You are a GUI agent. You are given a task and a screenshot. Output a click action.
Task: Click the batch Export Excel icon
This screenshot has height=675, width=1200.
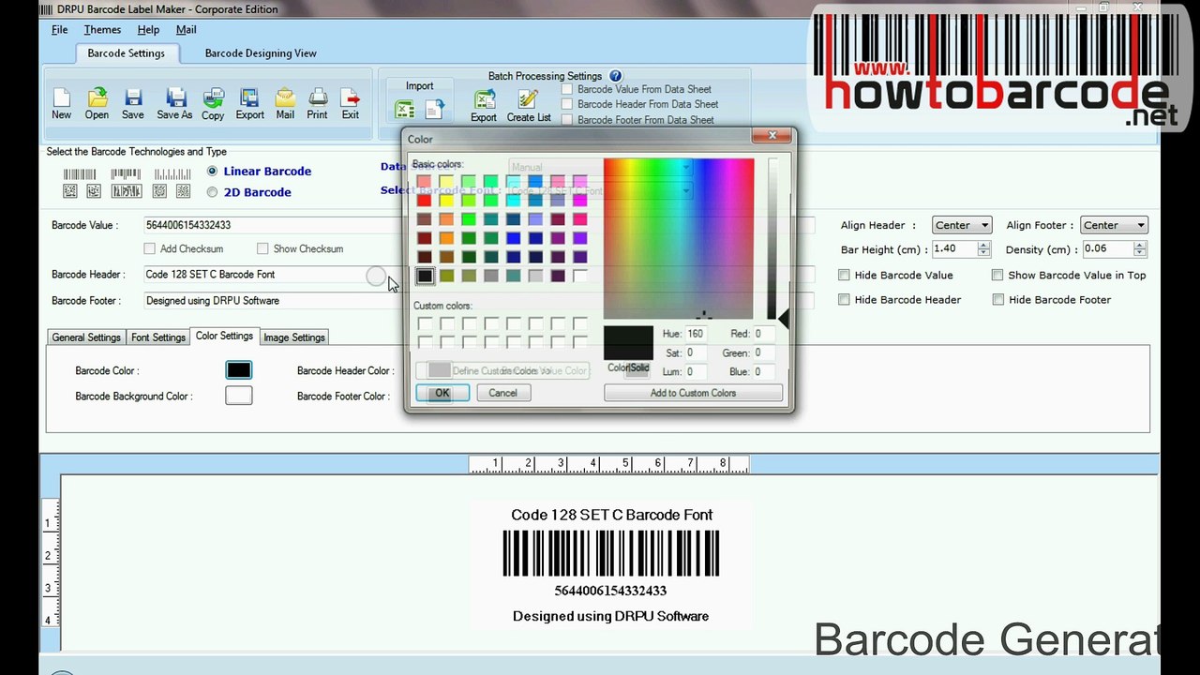pos(484,104)
